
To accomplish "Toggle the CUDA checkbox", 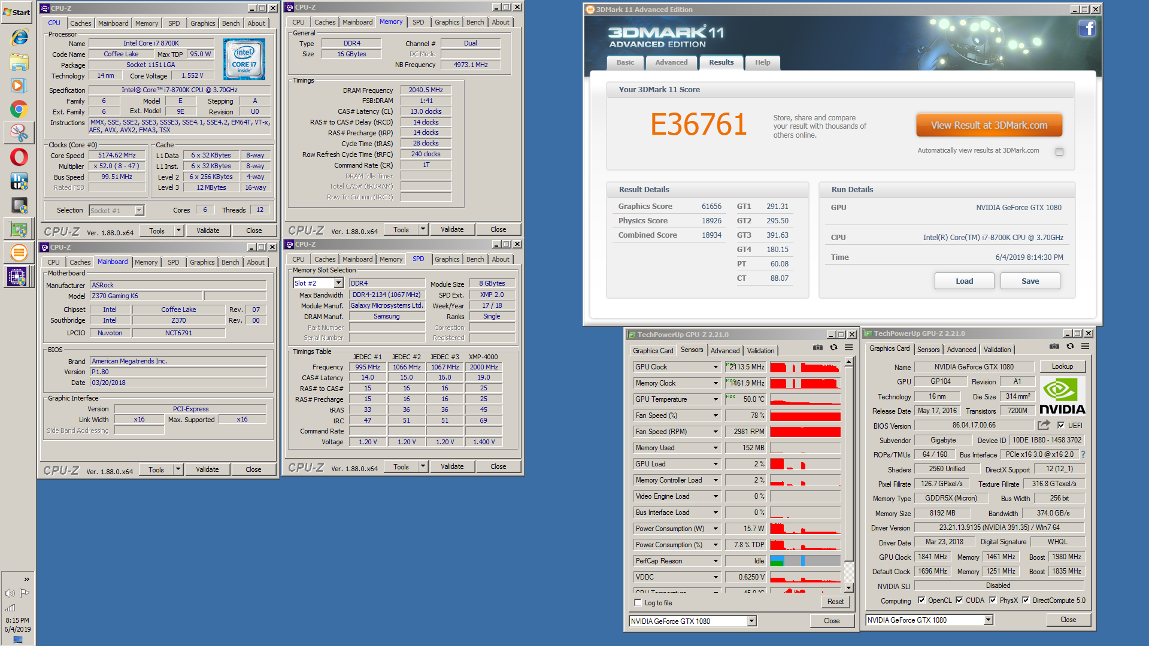I will (959, 600).
